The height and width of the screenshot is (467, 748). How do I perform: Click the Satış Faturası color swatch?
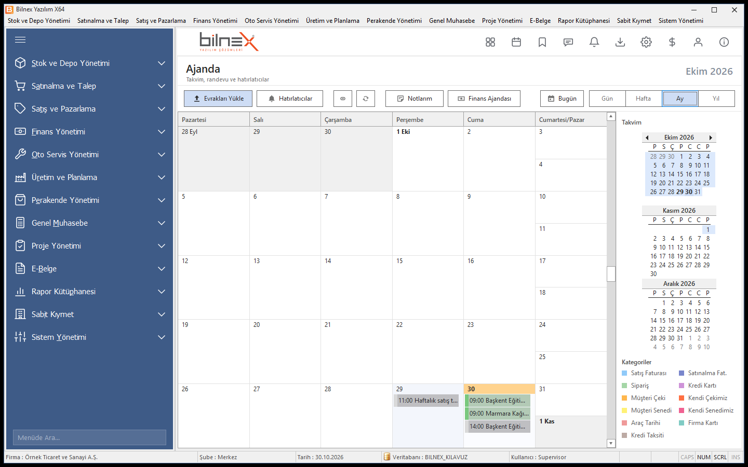point(624,373)
